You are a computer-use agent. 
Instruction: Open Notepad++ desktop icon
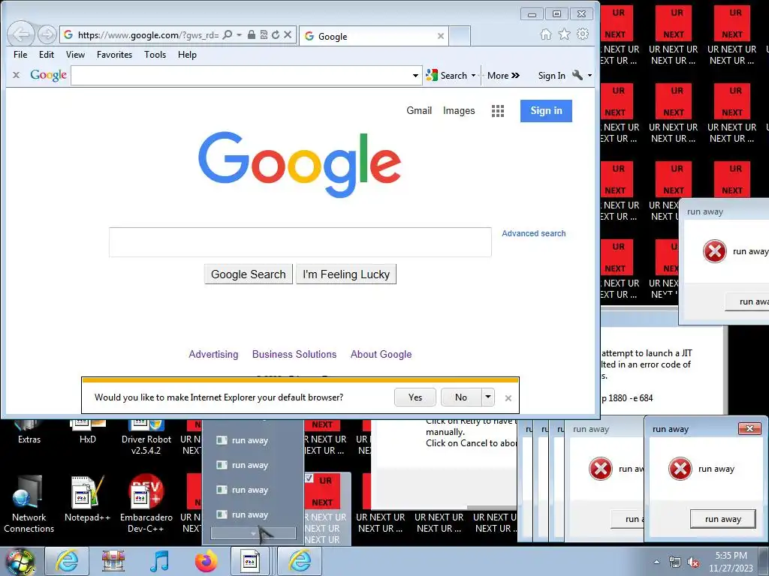87,498
